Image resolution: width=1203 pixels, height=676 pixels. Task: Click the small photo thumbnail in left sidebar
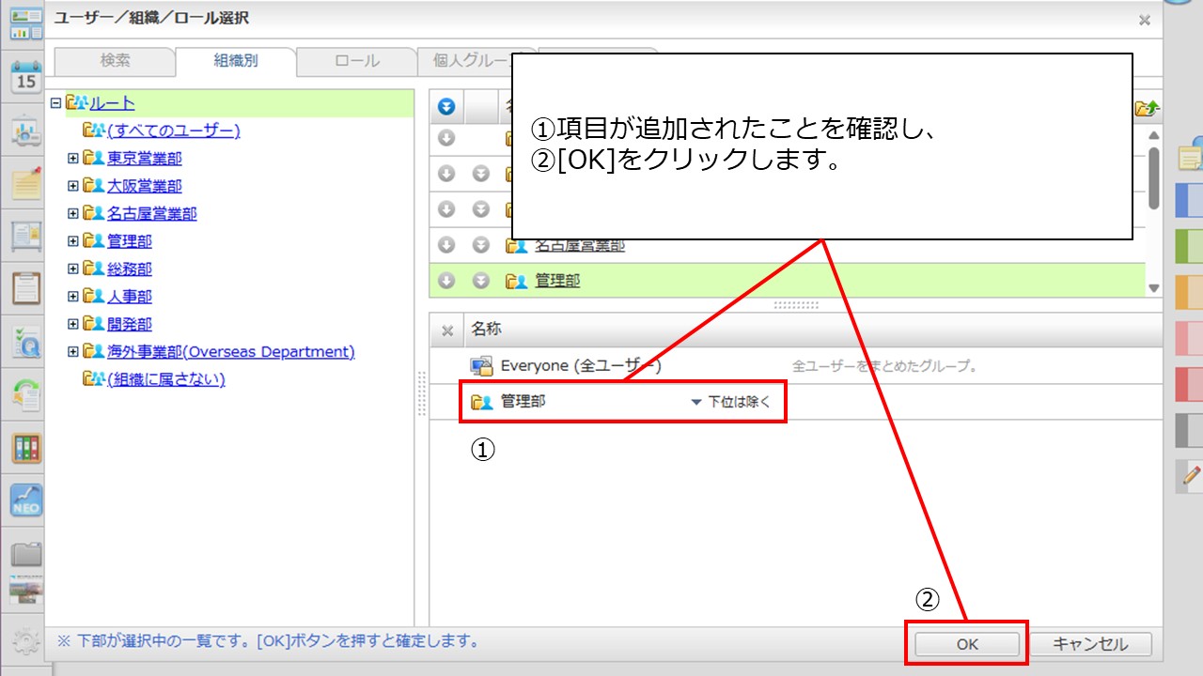tap(26, 590)
